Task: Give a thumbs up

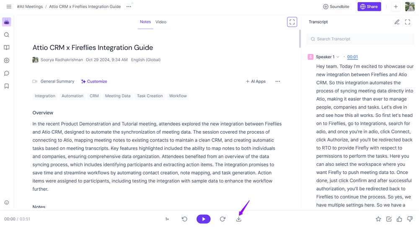Action: coord(399,219)
